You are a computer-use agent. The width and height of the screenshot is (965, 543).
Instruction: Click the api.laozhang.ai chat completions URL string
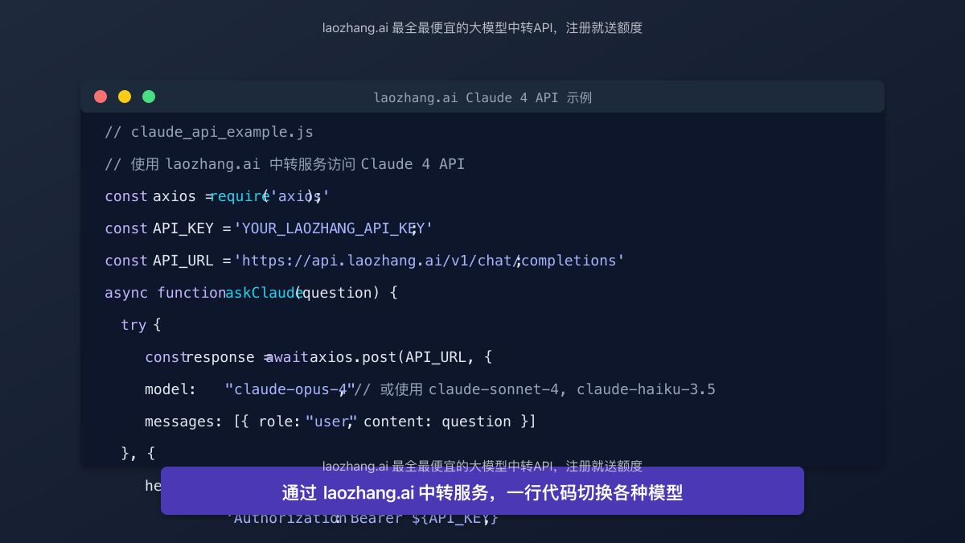429,261
